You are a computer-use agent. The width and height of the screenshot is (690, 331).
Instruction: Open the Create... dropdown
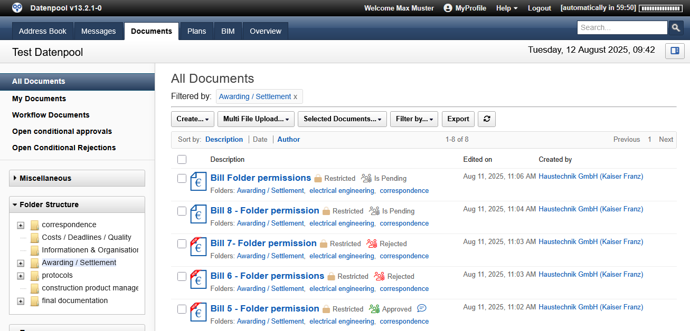coord(192,119)
